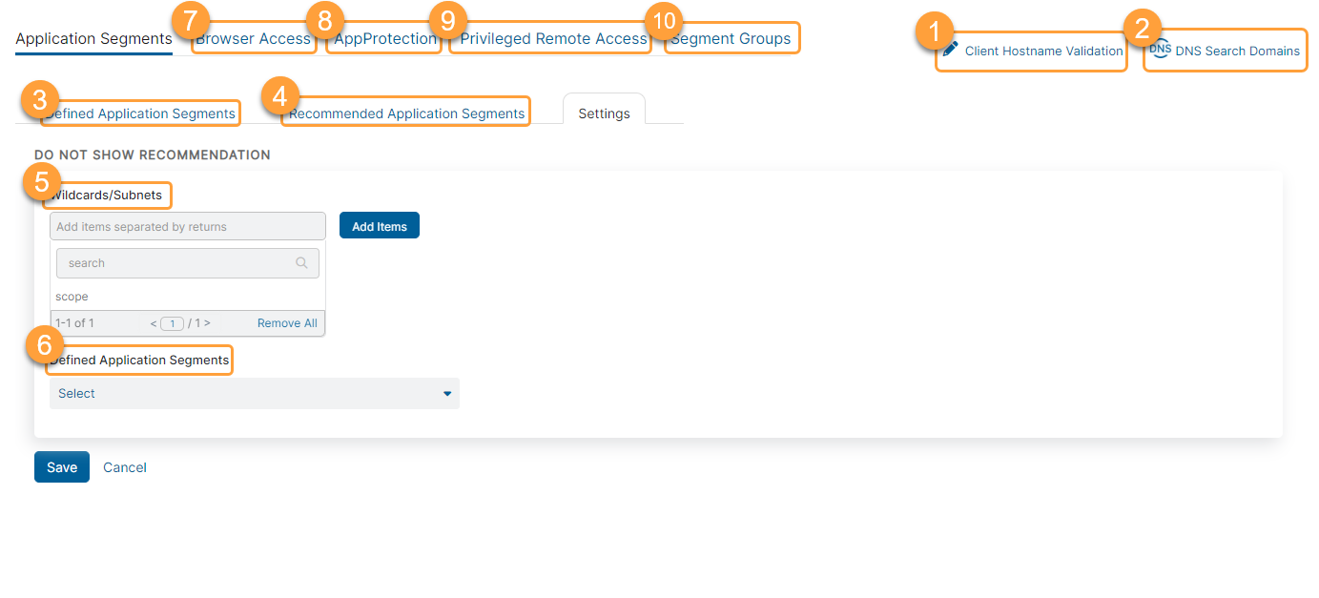Click the search magnifier icon in the scope list
This screenshot has height=598, width=1319.
coord(302,262)
